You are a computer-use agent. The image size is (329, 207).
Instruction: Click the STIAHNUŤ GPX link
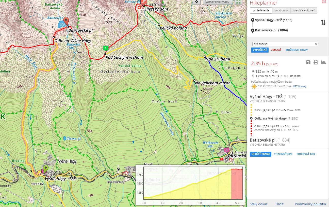[283, 154]
